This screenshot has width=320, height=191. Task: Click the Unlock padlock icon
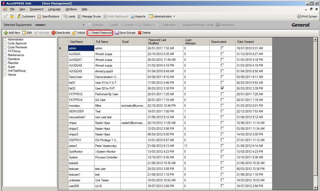click(74, 33)
